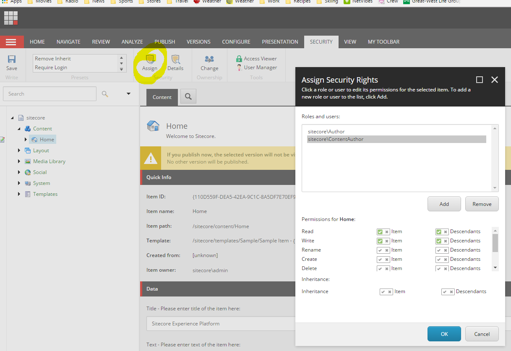Select the sitecore root document icon
511x351 pixels.
point(21,118)
